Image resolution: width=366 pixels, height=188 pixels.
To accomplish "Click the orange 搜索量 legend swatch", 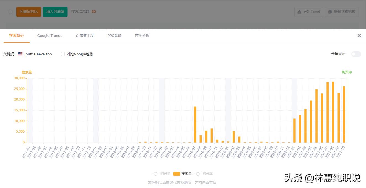I will [x=176, y=174].
